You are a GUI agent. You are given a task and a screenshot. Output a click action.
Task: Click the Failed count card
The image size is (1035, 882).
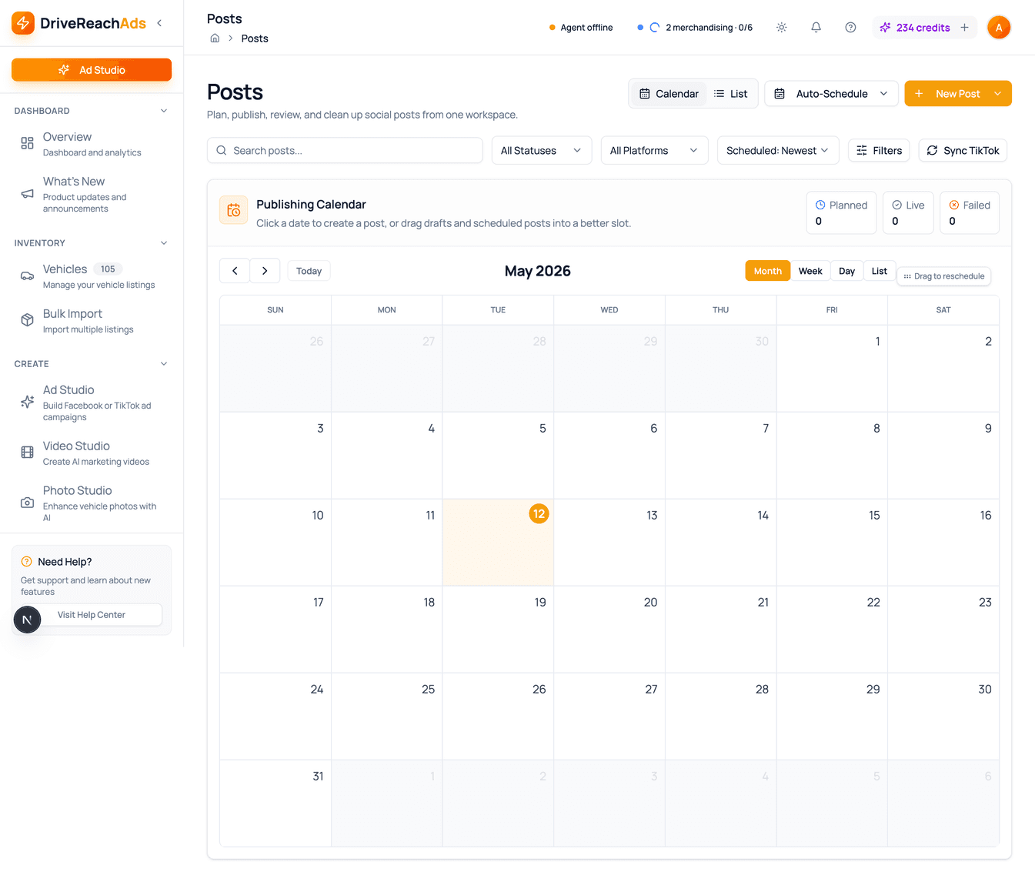(x=970, y=212)
